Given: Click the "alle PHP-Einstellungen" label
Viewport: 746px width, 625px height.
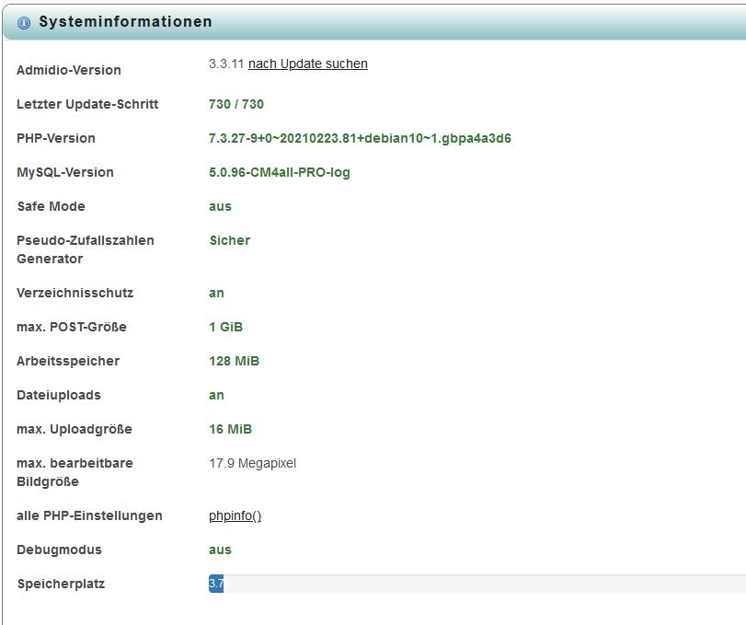Looking at the screenshot, I should pos(89,515).
